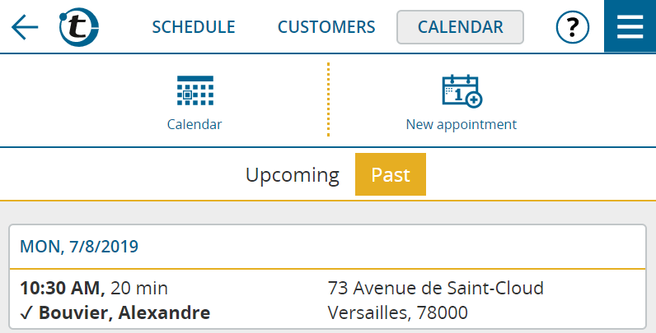Click the 73 Avenue de Saint-Cloud address
Image resolution: width=656 pixels, height=333 pixels.
pyautogui.click(x=435, y=289)
